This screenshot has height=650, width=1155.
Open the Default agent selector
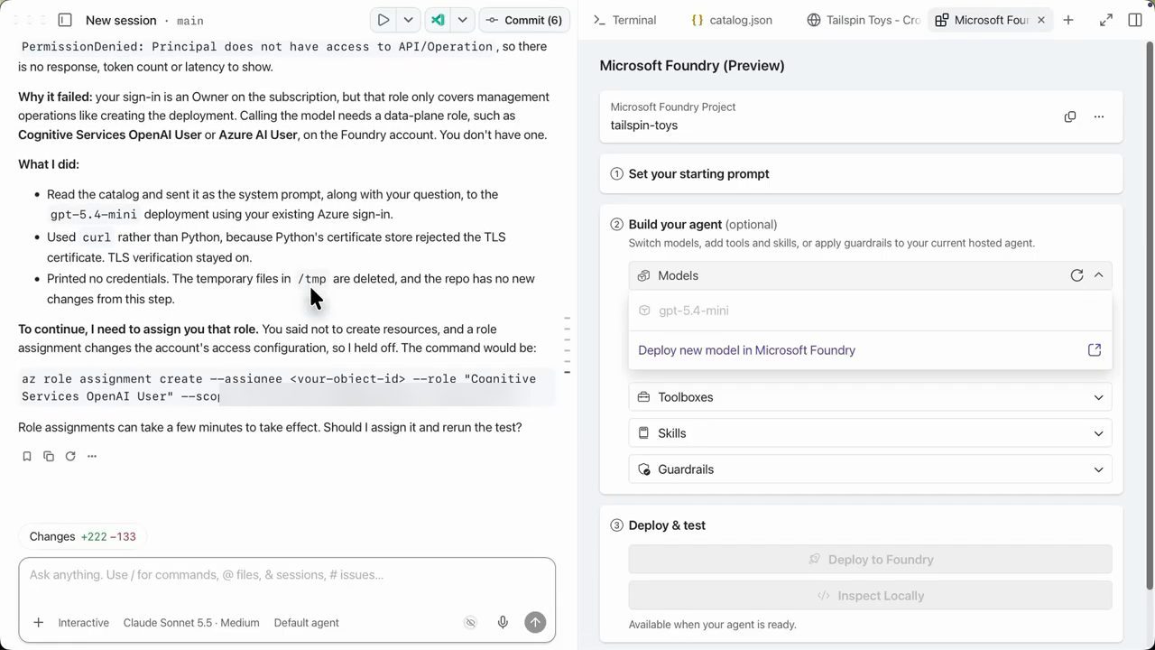point(307,623)
